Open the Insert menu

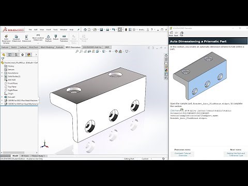[x=49, y=29]
